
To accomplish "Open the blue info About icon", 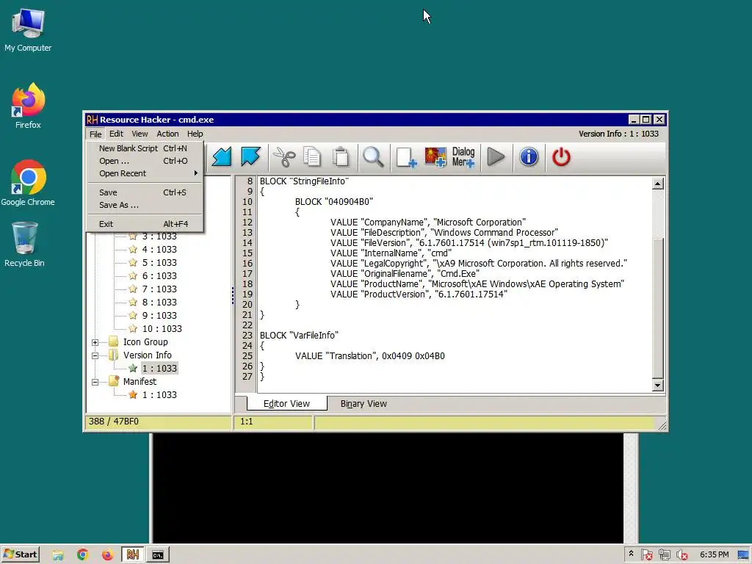I will point(529,157).
